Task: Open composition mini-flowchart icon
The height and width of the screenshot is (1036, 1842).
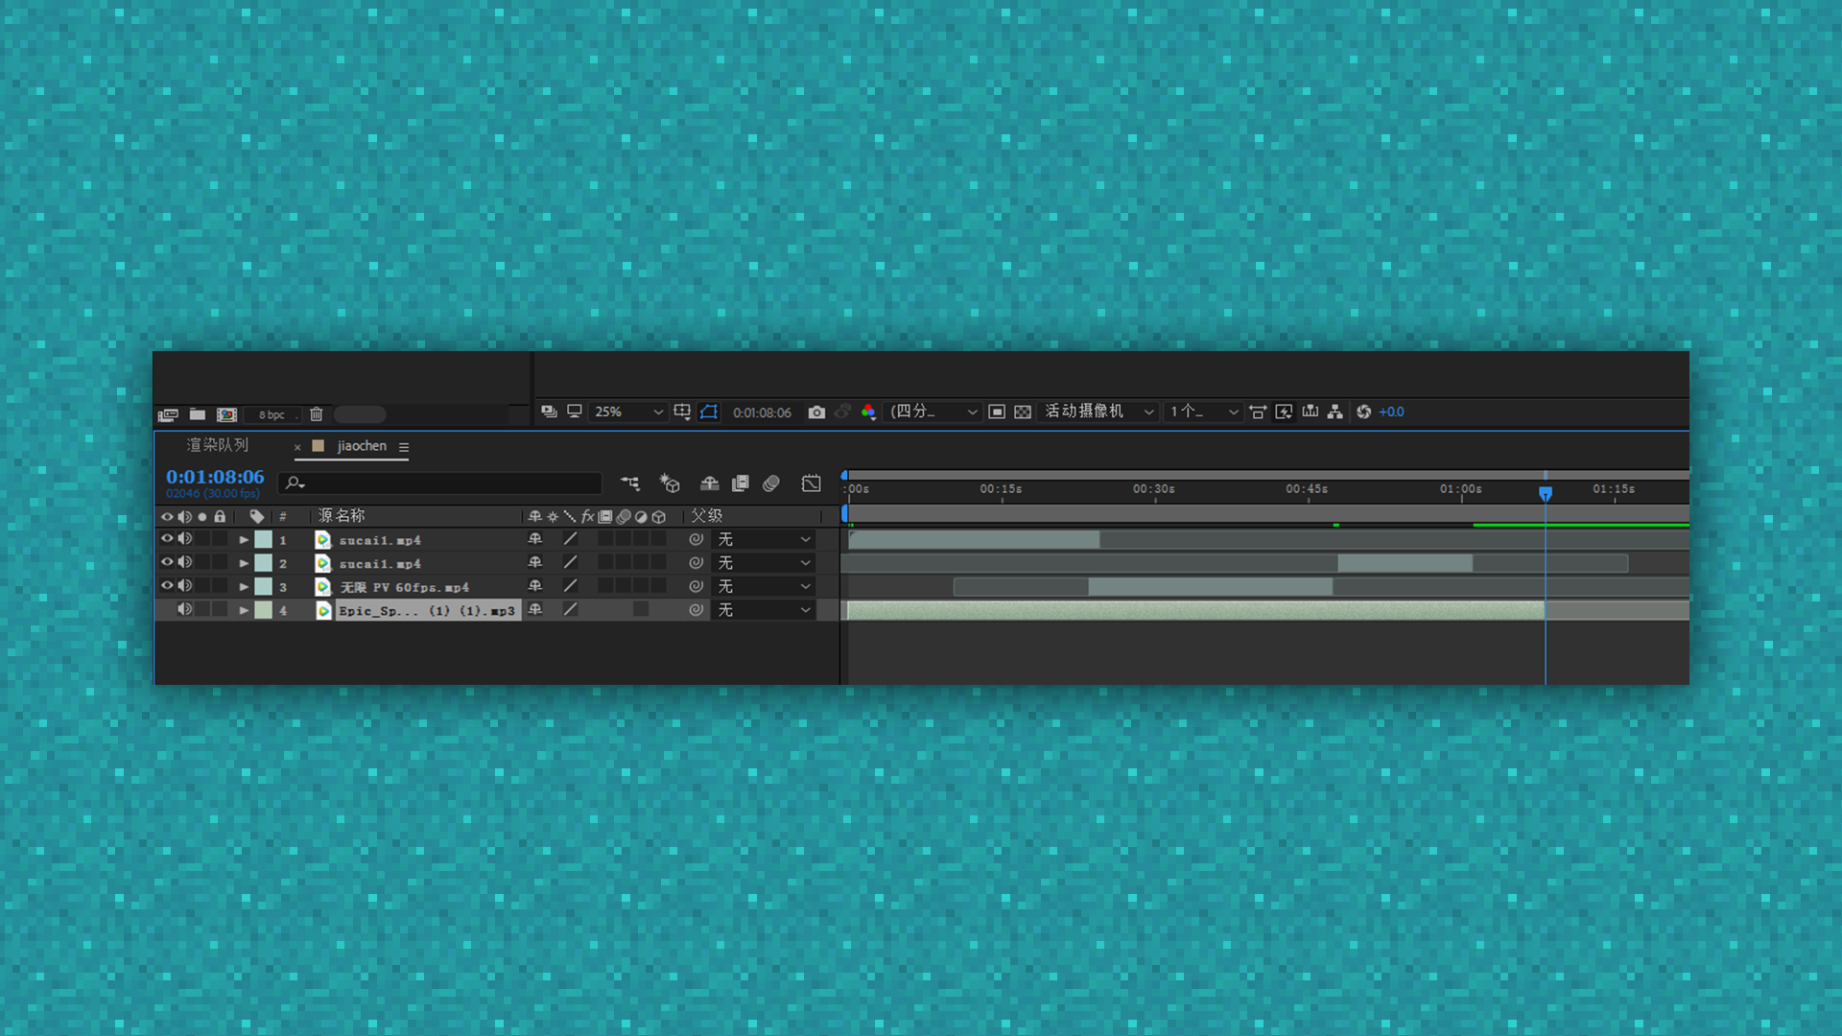Action: pyautogui.click(x=629, y=483)
